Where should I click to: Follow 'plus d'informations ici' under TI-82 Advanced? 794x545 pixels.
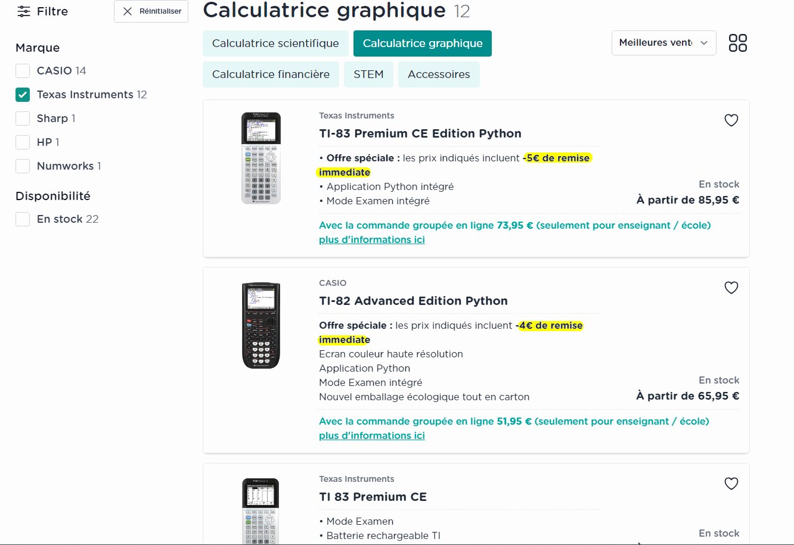coord(372,435)
